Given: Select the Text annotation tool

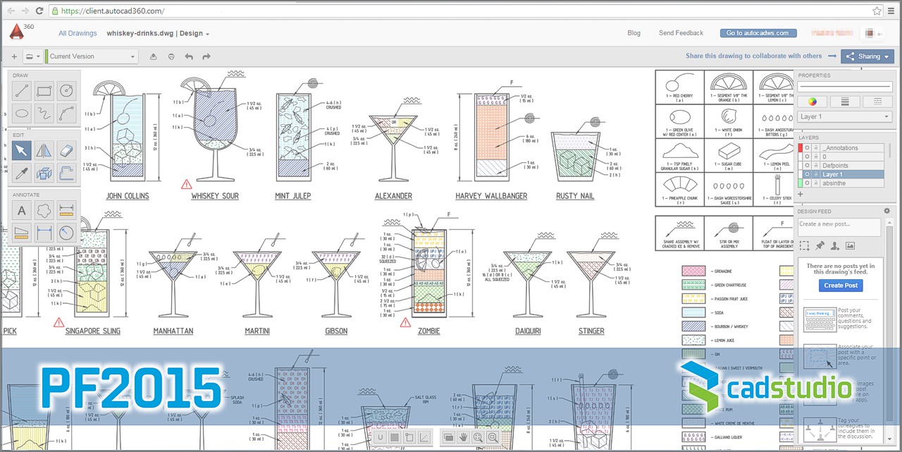Looking at the screenshot, I should (22, 210).
